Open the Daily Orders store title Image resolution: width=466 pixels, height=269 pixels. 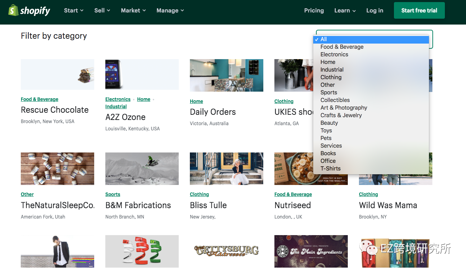pyautogui.click(x=213, y=112)
